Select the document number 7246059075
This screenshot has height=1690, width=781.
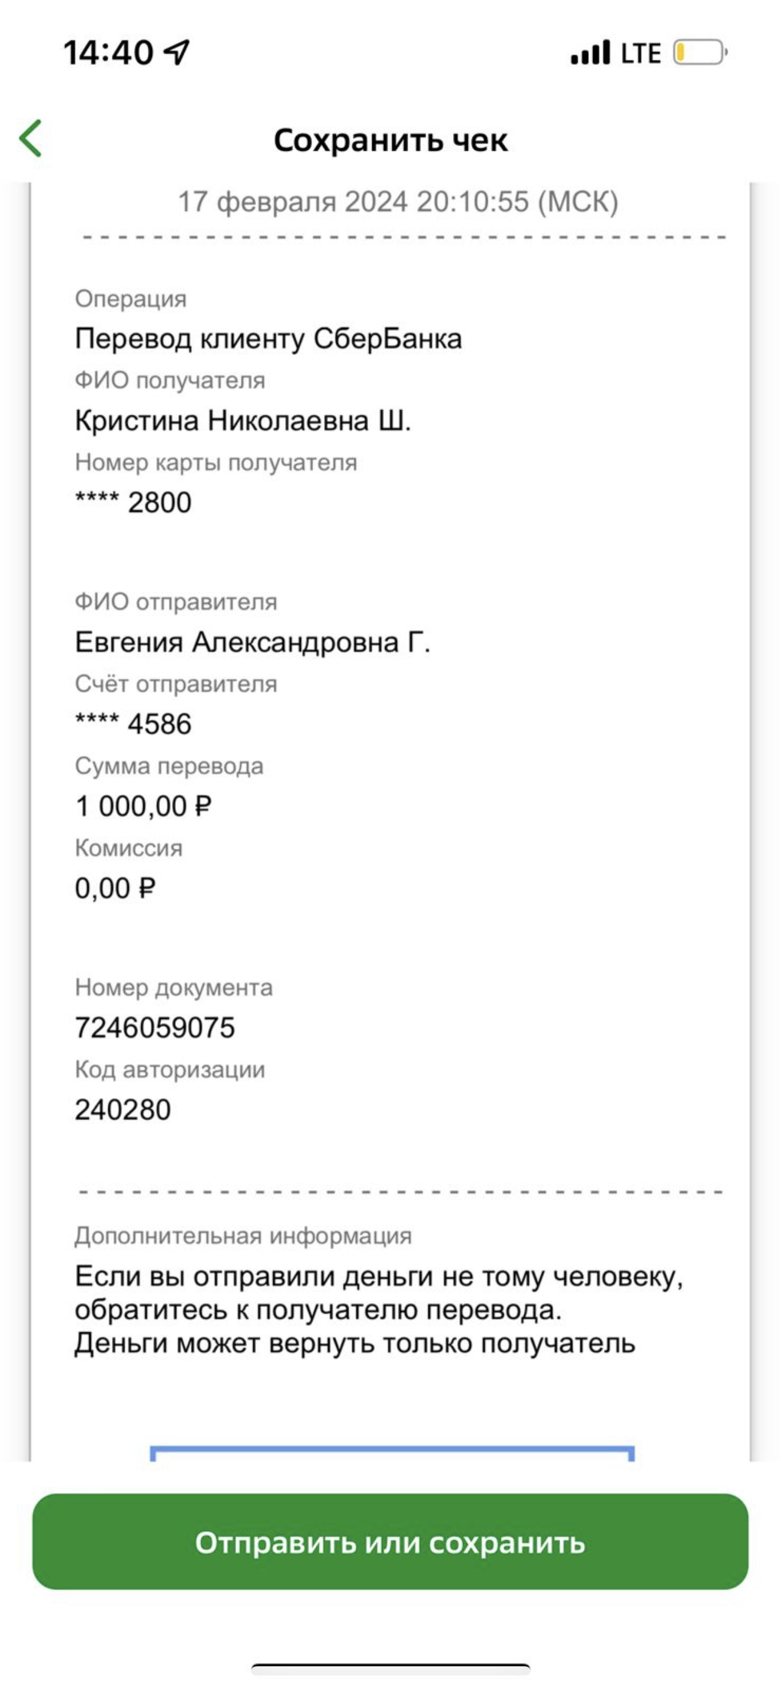(154, 1028)
